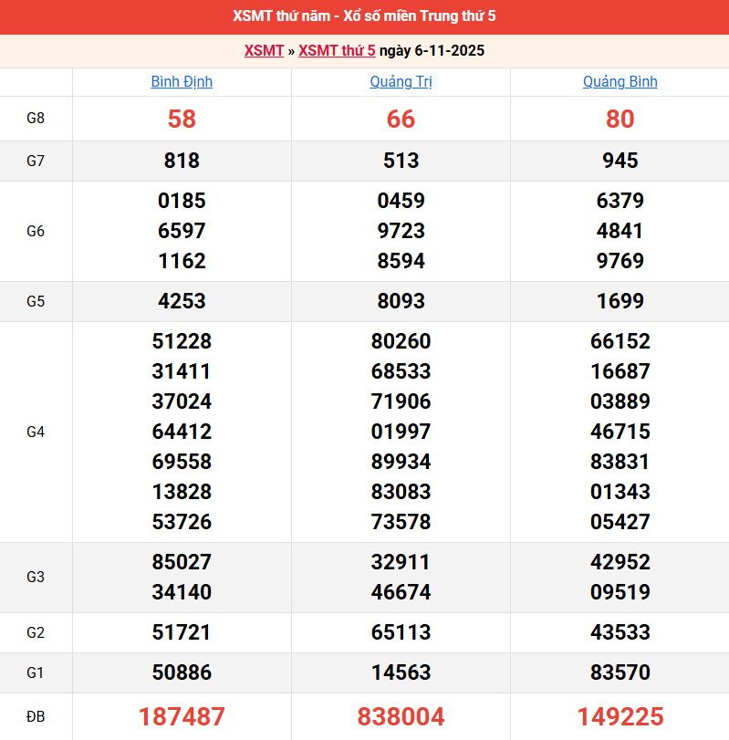
Task: Select Bình Định special prize 187487
Action: [x=182, y=716]
